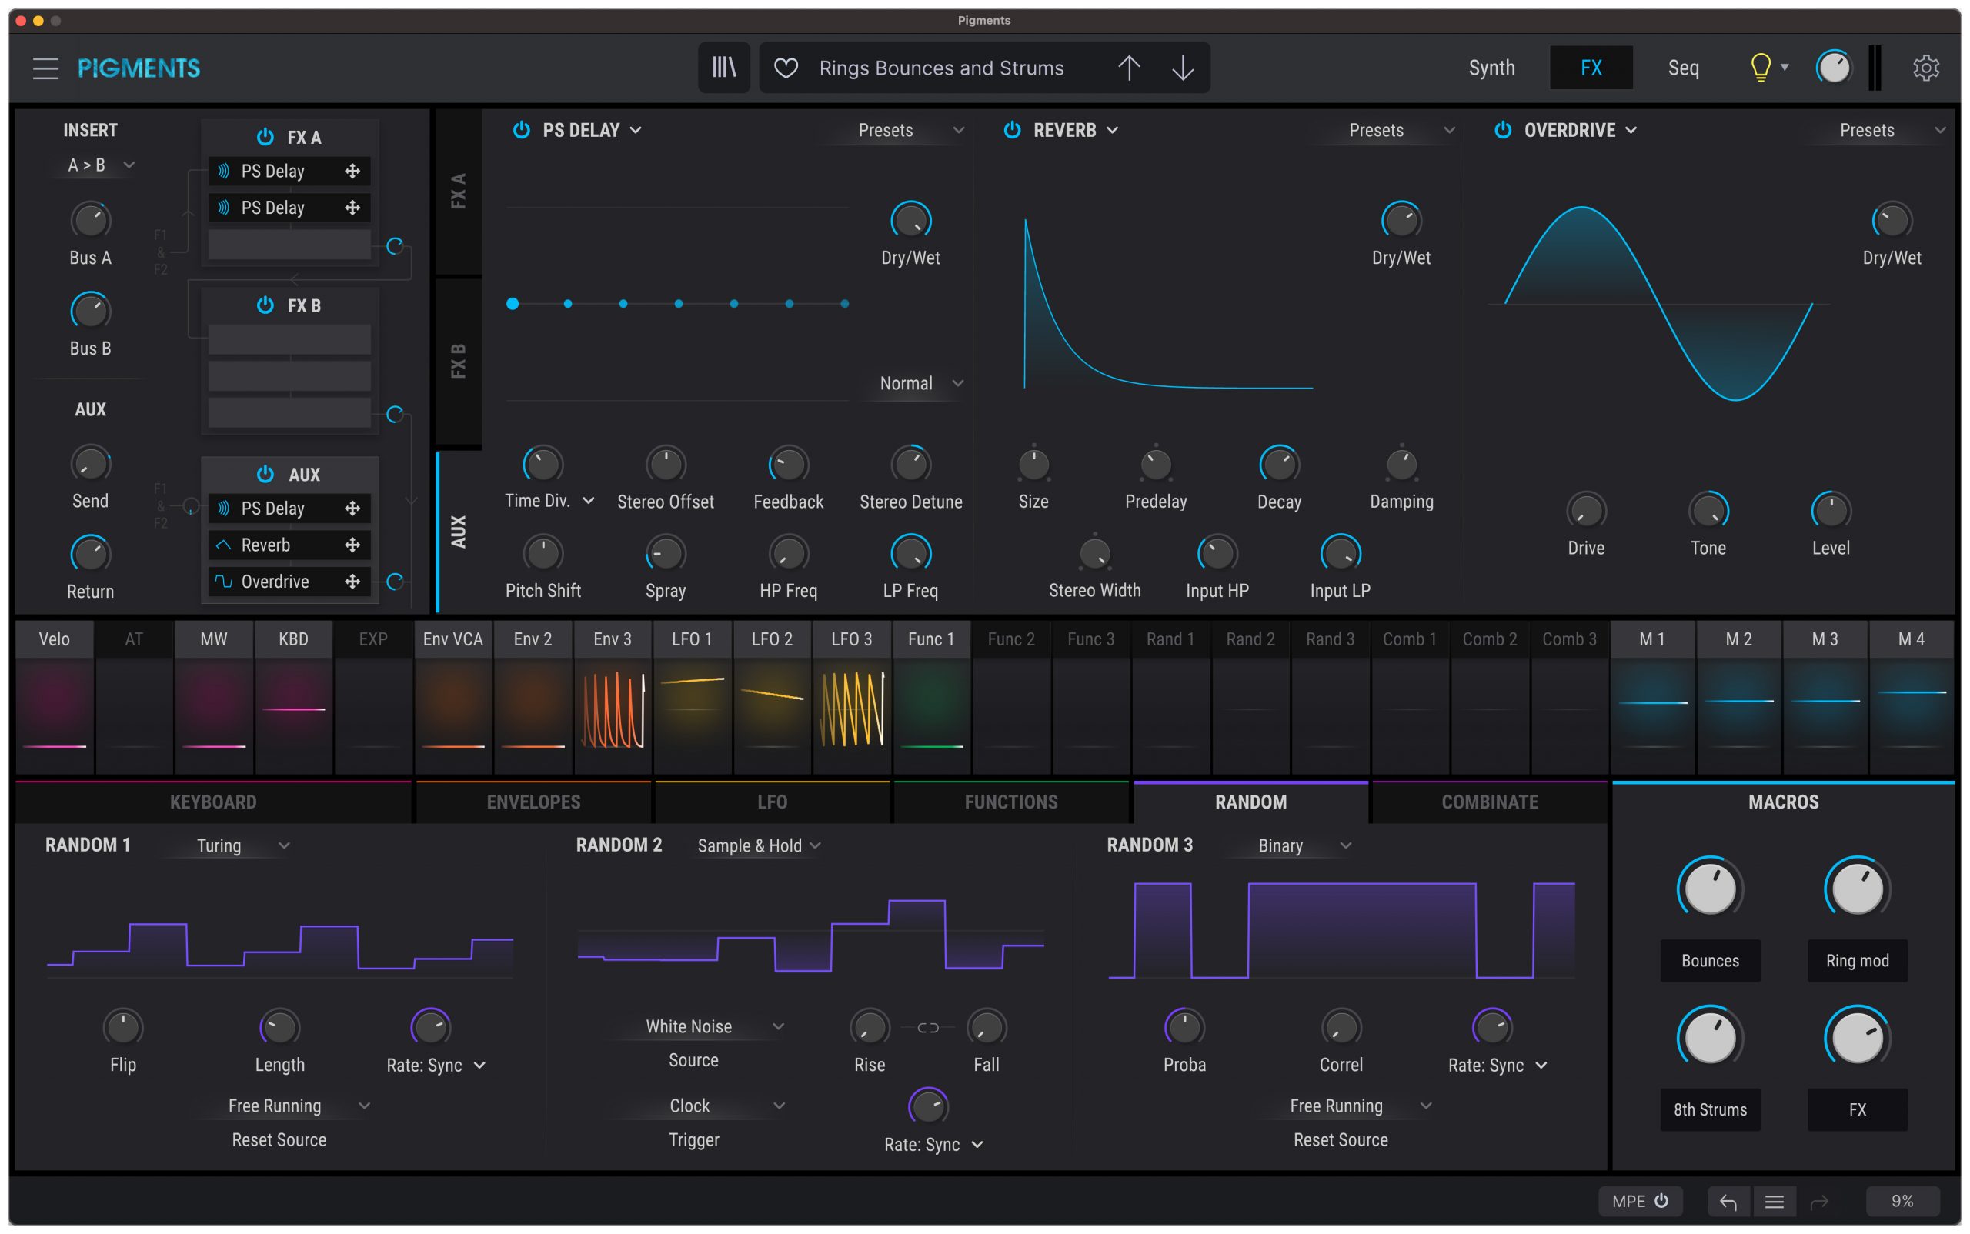Open the sound design tips lightbulb
1970x1234 pixels.
point(1760,68)
